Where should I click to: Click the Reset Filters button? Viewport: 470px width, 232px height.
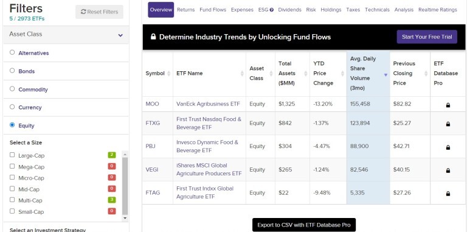[x=99, y=12]
